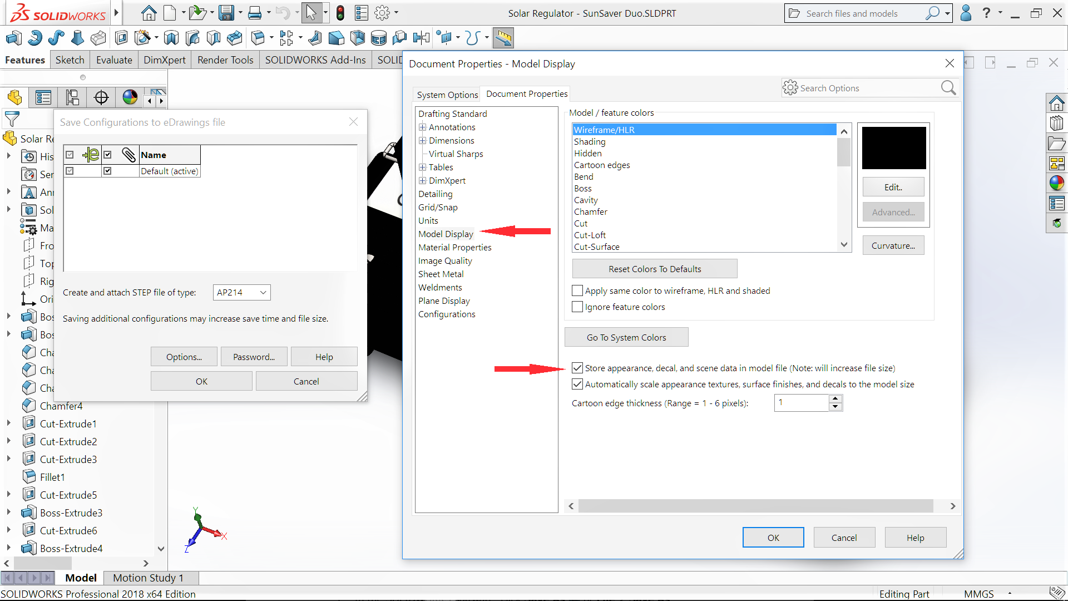Viewport: 1068px width, 601px height.
Task: Click the black color preview swatch
Action: 894,148
